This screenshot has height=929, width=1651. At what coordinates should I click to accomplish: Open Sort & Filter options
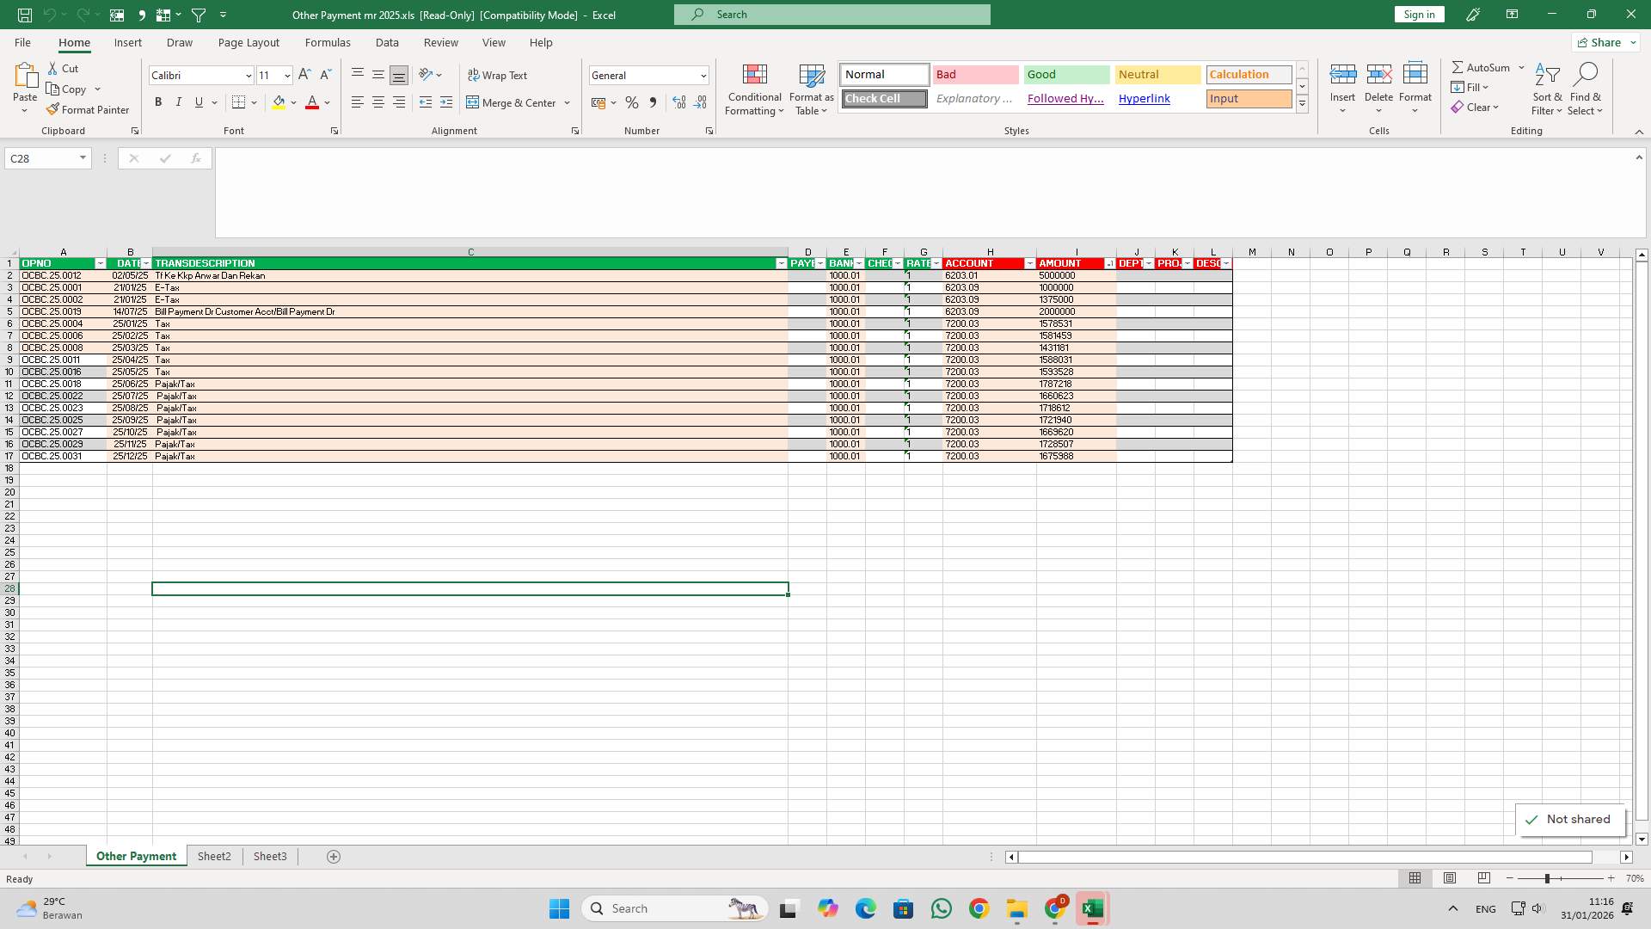[1546, 89]
